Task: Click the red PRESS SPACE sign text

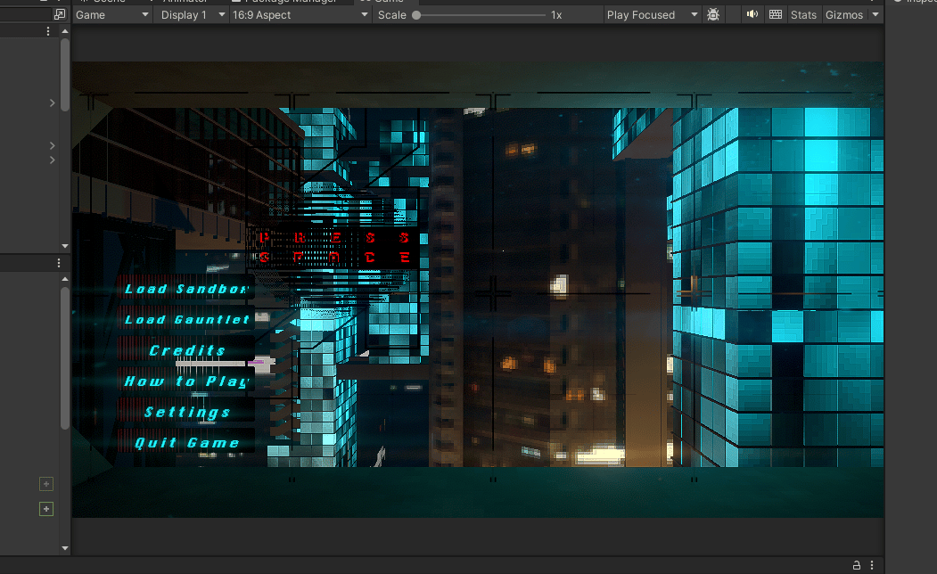Action: pos(334,247)
